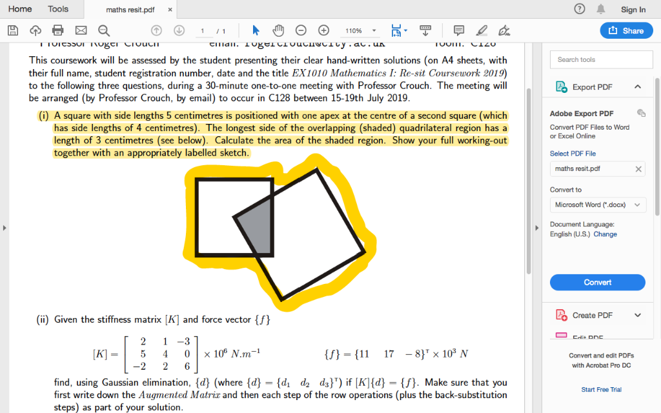
Task: Collapse the right tools pane arrow
Action: click(x=536, y=228)
